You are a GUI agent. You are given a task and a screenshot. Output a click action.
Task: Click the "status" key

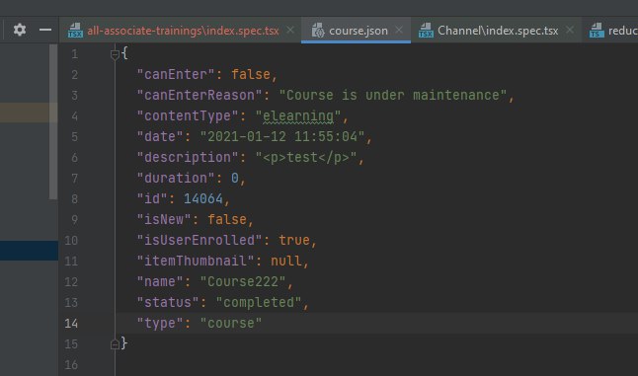(168, 302)
